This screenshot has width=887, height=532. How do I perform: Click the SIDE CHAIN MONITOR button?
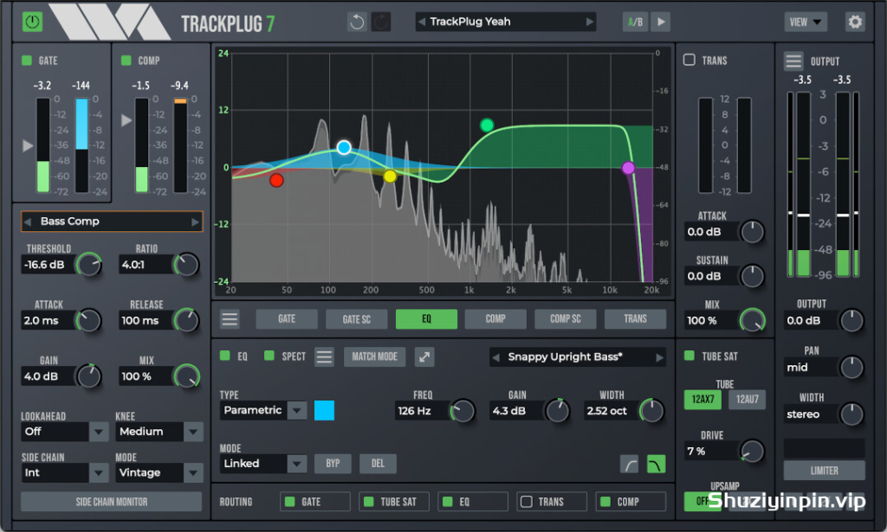click(x=112, y=502)
